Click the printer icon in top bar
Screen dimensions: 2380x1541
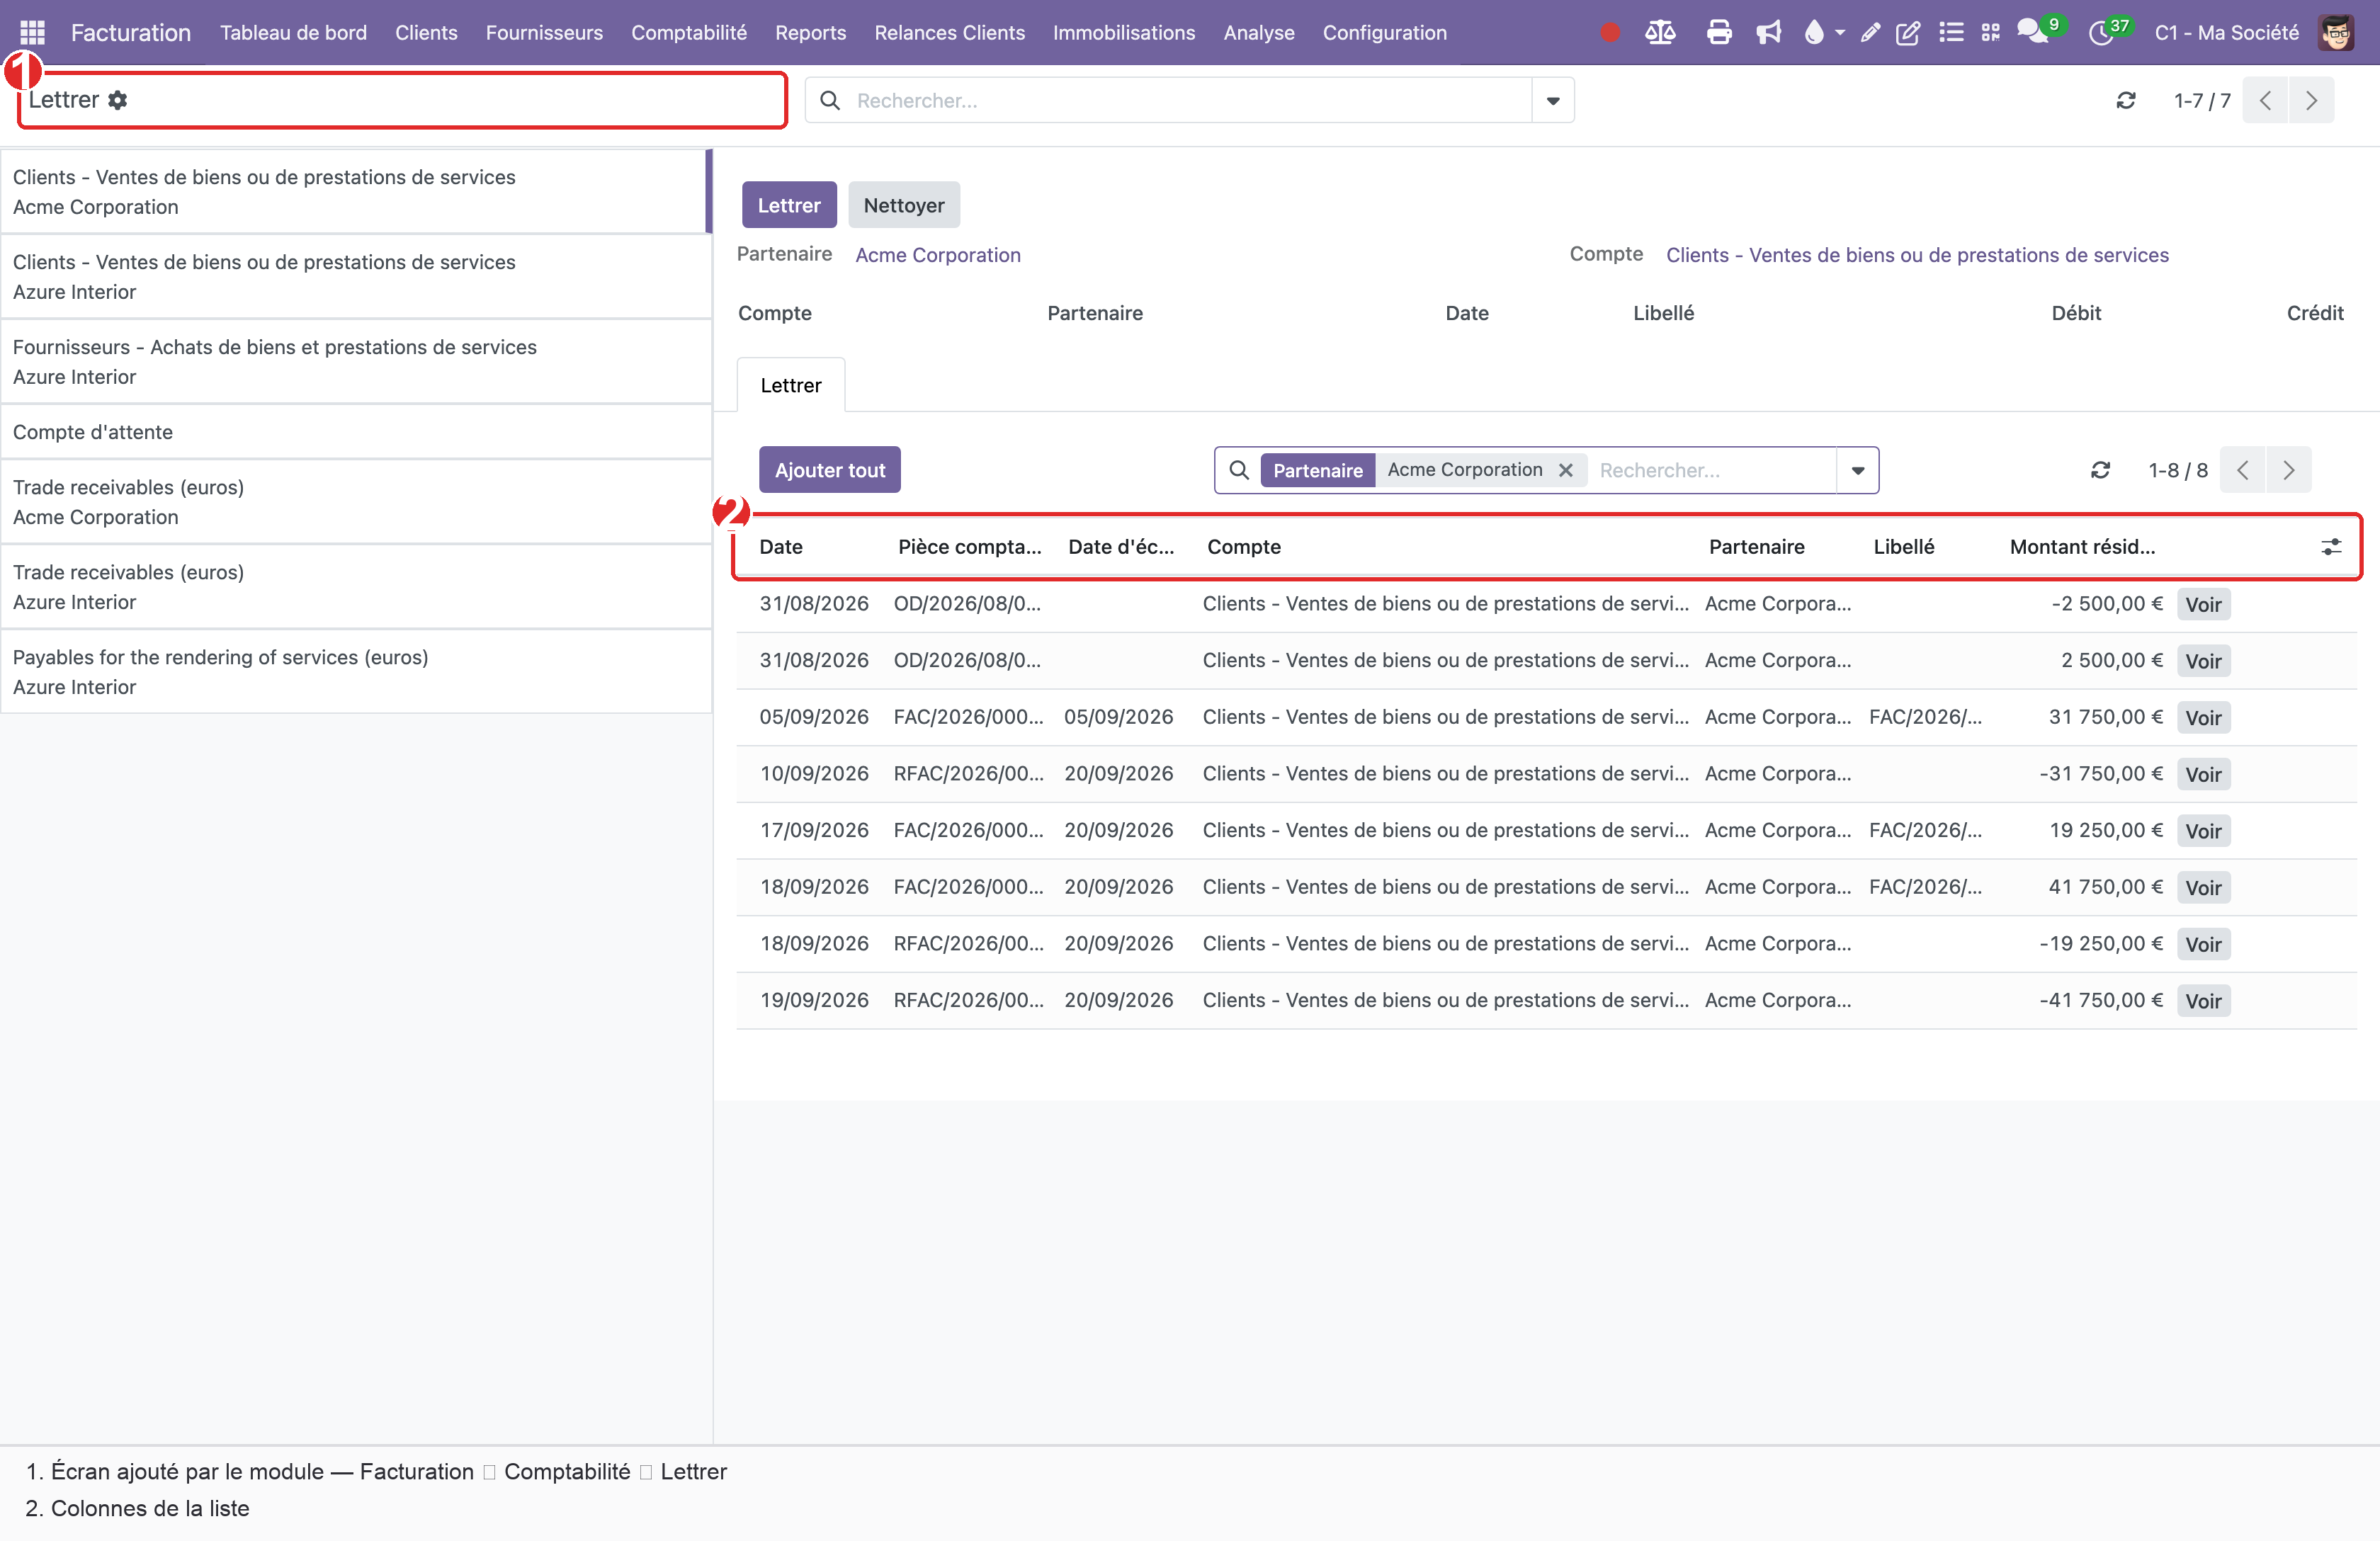tap(1719, 32)
